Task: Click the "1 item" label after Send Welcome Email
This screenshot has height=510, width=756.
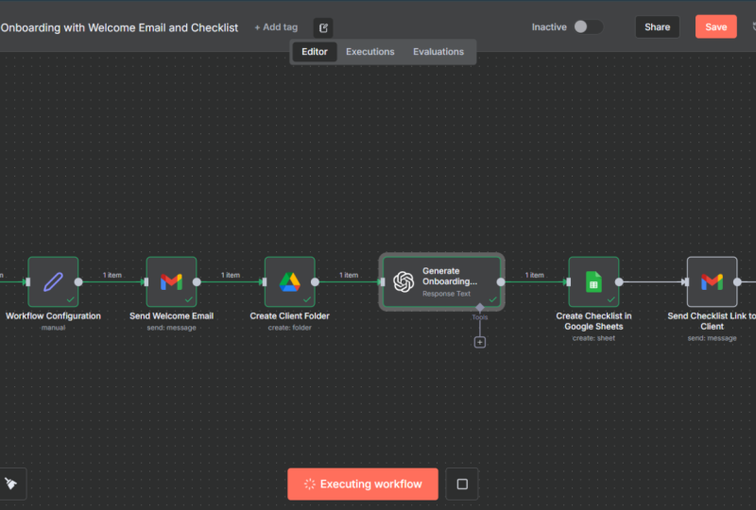Action: [x=231, y=275]
